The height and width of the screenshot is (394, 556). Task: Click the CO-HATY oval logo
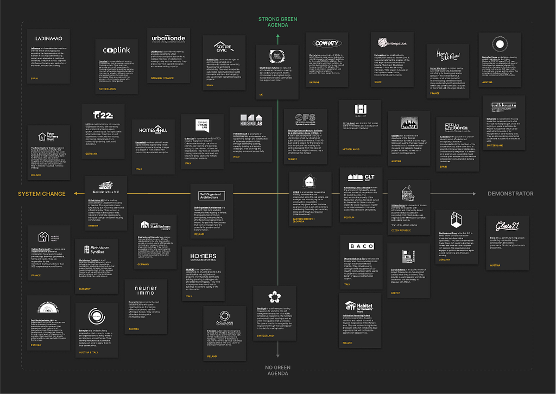326,43
